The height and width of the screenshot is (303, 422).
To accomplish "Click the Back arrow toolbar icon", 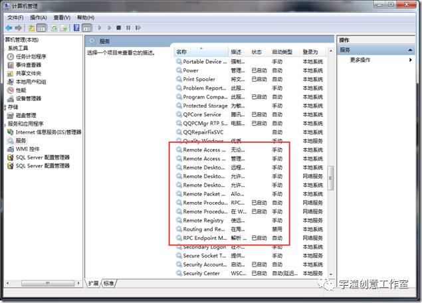I will pyautogui.click(x=9, y=28).
